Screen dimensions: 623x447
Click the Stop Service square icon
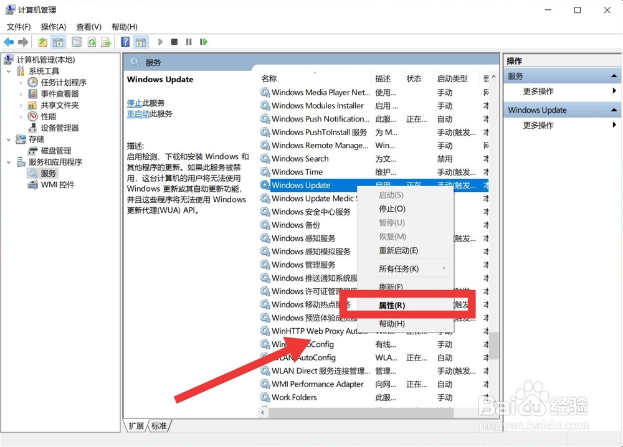(x=174, y=42)
